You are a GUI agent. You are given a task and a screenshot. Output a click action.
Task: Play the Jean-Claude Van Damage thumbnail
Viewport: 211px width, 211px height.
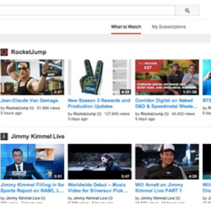[32, 77]
